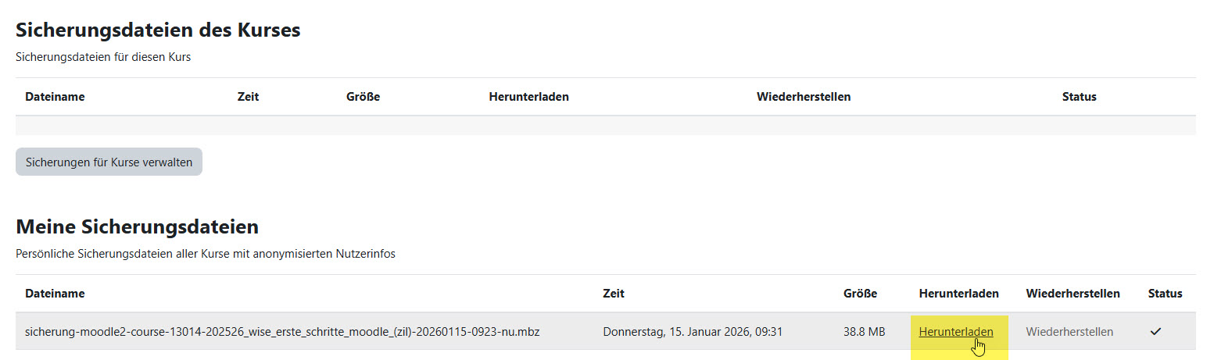The height and width of the screenshot is (360, 1207).
Task: Click the 38.8 MB file size cell
Action: [864, 332]
